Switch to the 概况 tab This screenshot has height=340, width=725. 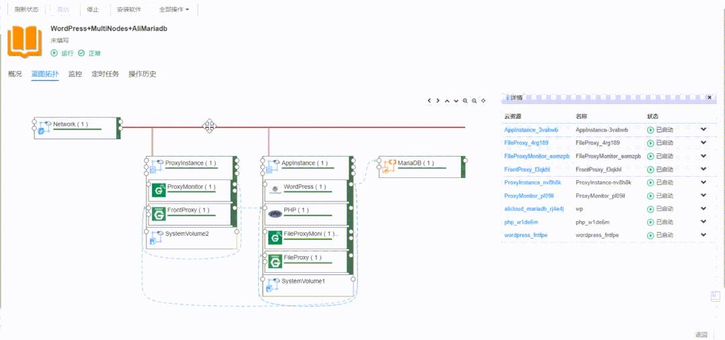[15, 73]
